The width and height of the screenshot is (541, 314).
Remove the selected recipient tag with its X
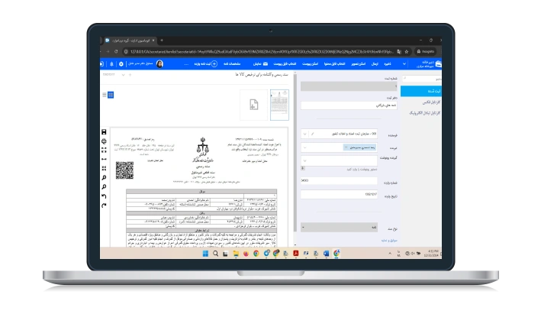pos(346,147)
